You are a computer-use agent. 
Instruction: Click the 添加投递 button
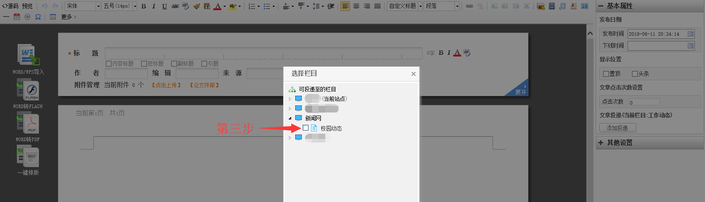tap(617, 128)
